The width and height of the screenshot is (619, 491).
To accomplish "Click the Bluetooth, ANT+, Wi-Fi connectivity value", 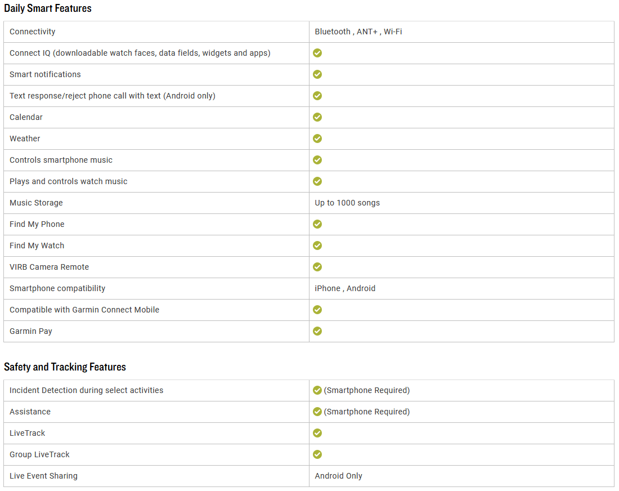I will pos(358,32).
